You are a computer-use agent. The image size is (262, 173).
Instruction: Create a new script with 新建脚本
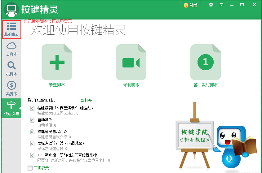[57, 63]
